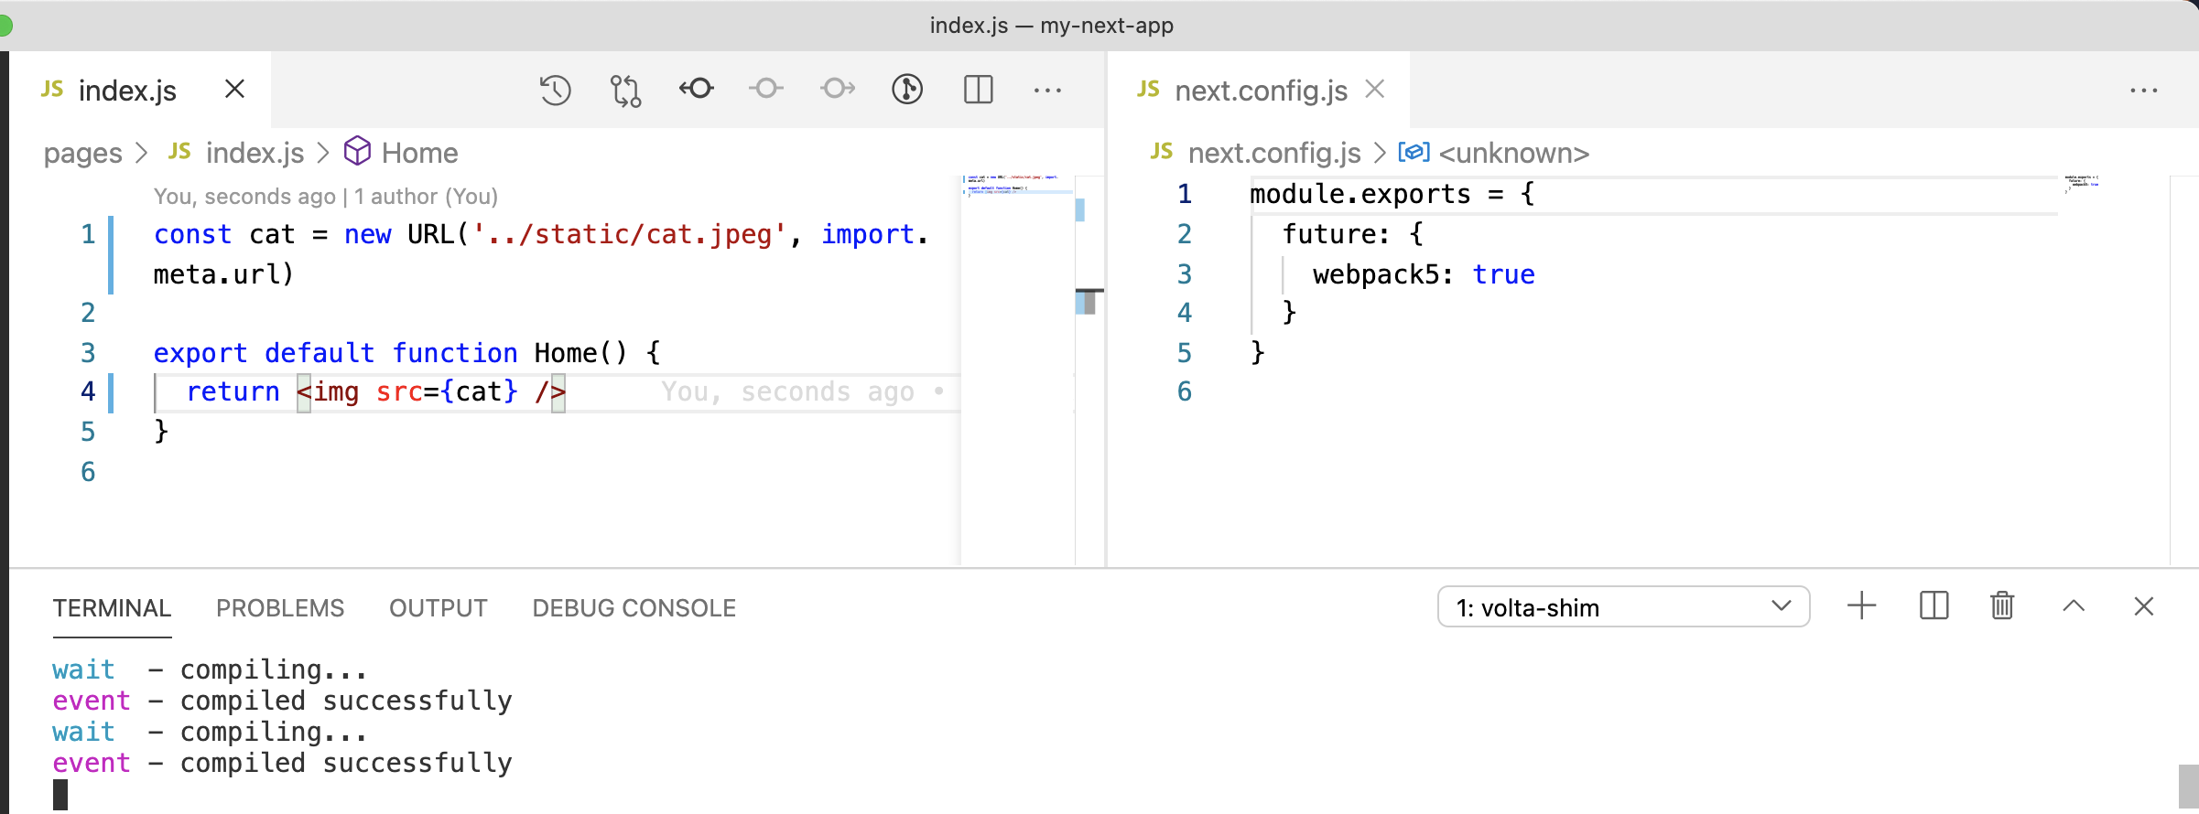Create a new terminal with plus icon
The height and width of the screenshot is (814, 2199).
pyautogui.click(x=1861, y=606)
